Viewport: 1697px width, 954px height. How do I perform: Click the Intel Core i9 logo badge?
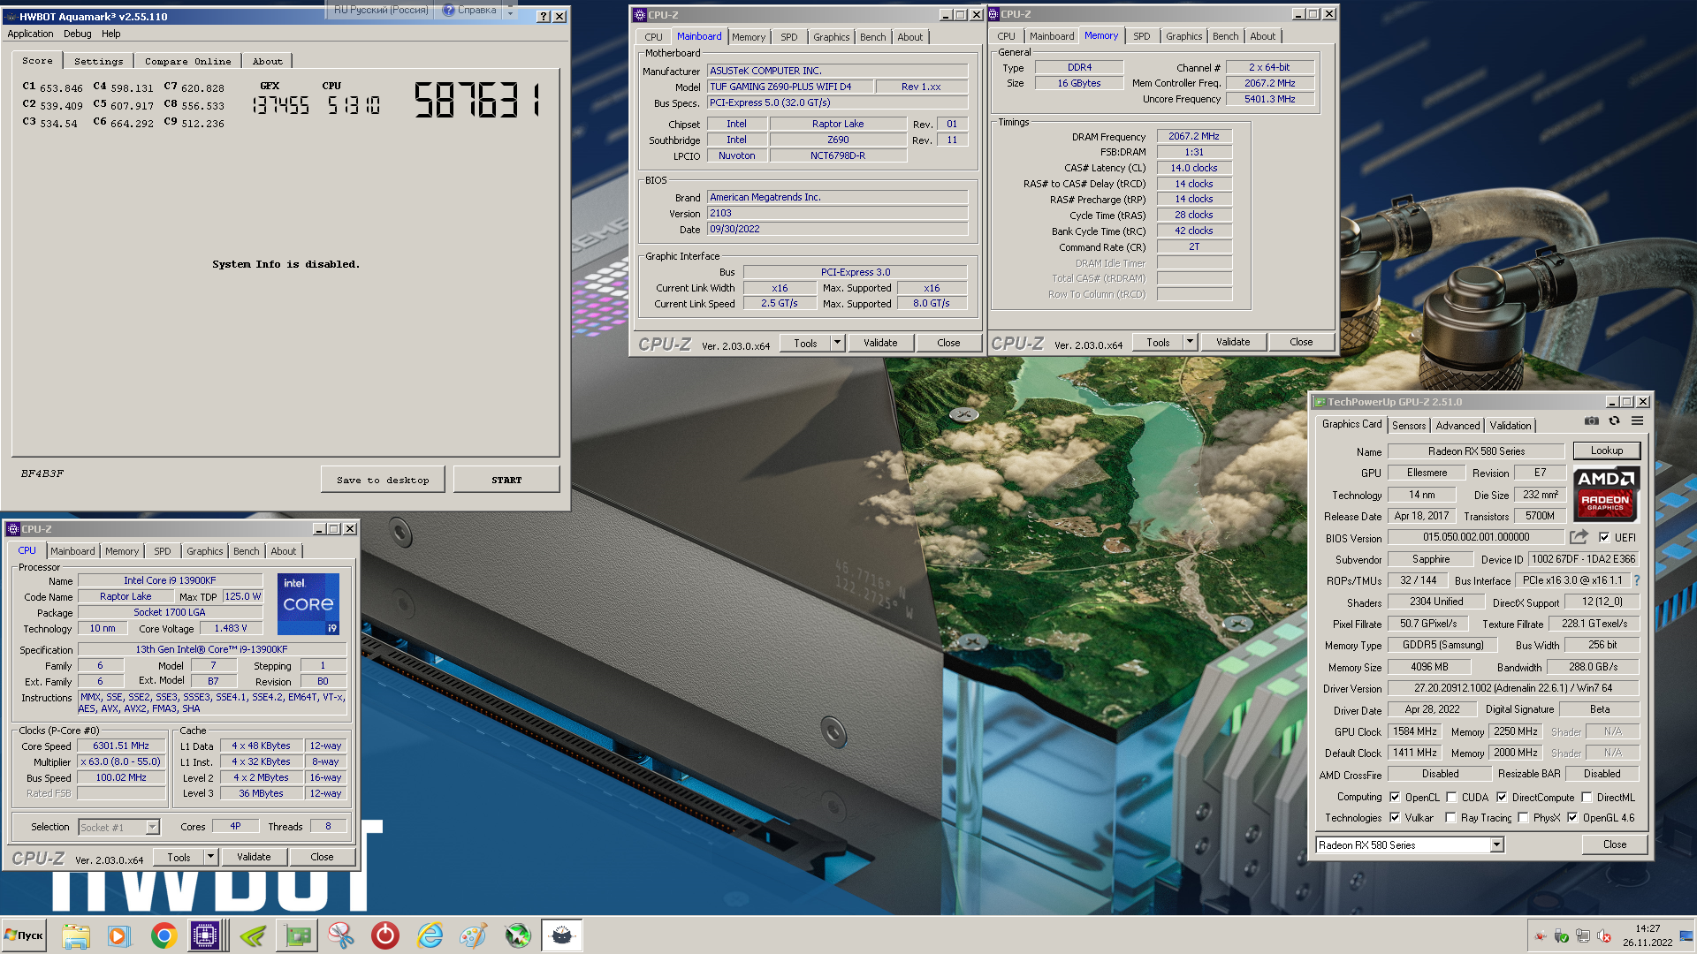(x=308, y=604)
